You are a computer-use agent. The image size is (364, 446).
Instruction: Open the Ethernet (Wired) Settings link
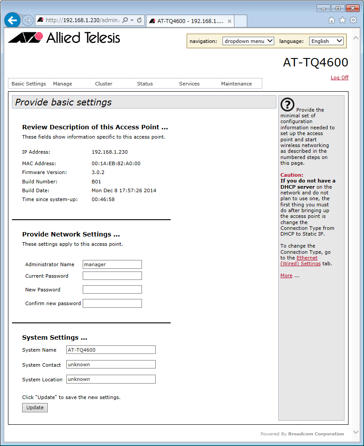[x=301, y=260]
